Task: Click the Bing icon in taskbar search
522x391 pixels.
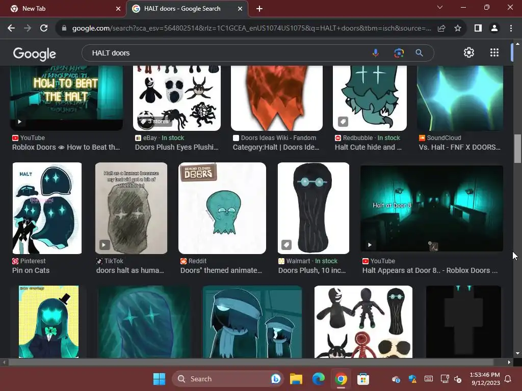Action: [275, 379]
